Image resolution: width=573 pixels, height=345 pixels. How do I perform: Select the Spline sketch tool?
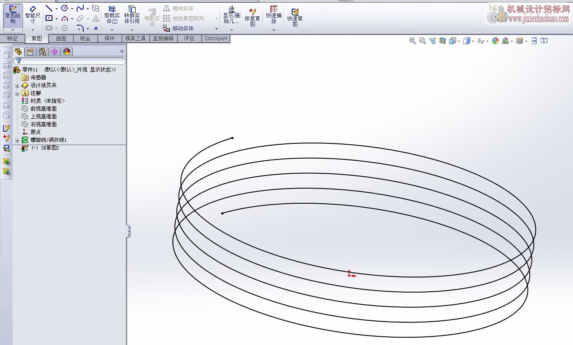[80, 8]
